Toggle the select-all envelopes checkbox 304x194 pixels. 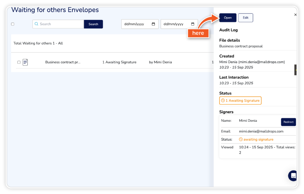12,24
